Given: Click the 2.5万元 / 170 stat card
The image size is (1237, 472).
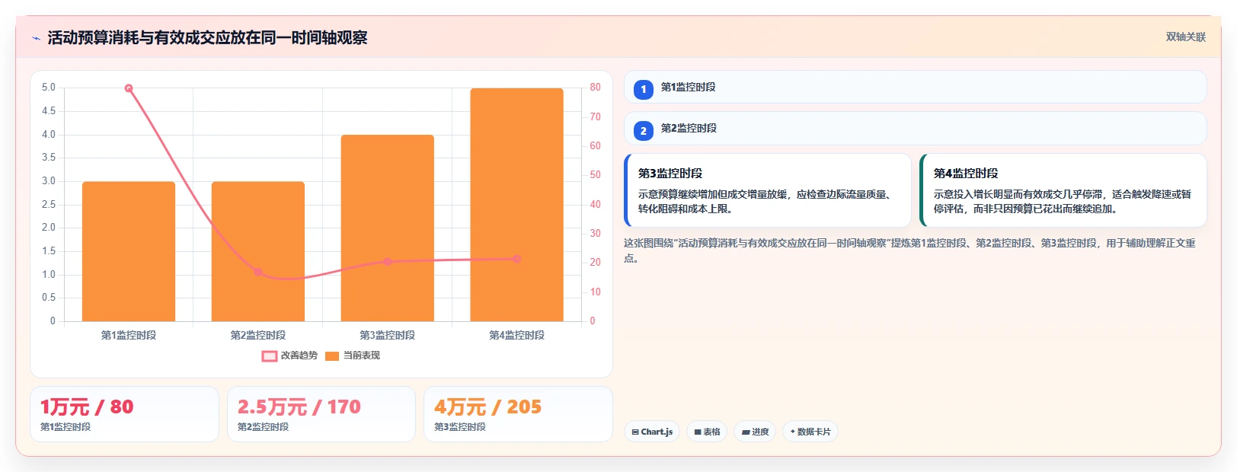Looking at the screenshot, I should click(x=321, y=414).
